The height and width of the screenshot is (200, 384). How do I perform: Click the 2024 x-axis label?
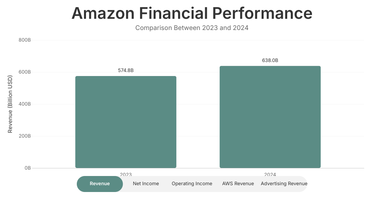coord(270,174)
